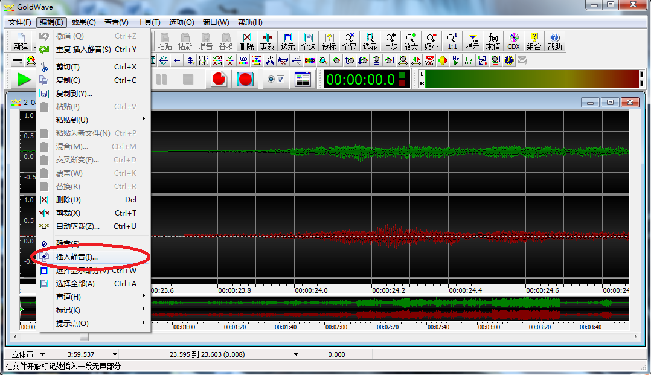Open the CDX audio extraction tool
This screenshot has height=375, width=651.
[x=513, y=41]
